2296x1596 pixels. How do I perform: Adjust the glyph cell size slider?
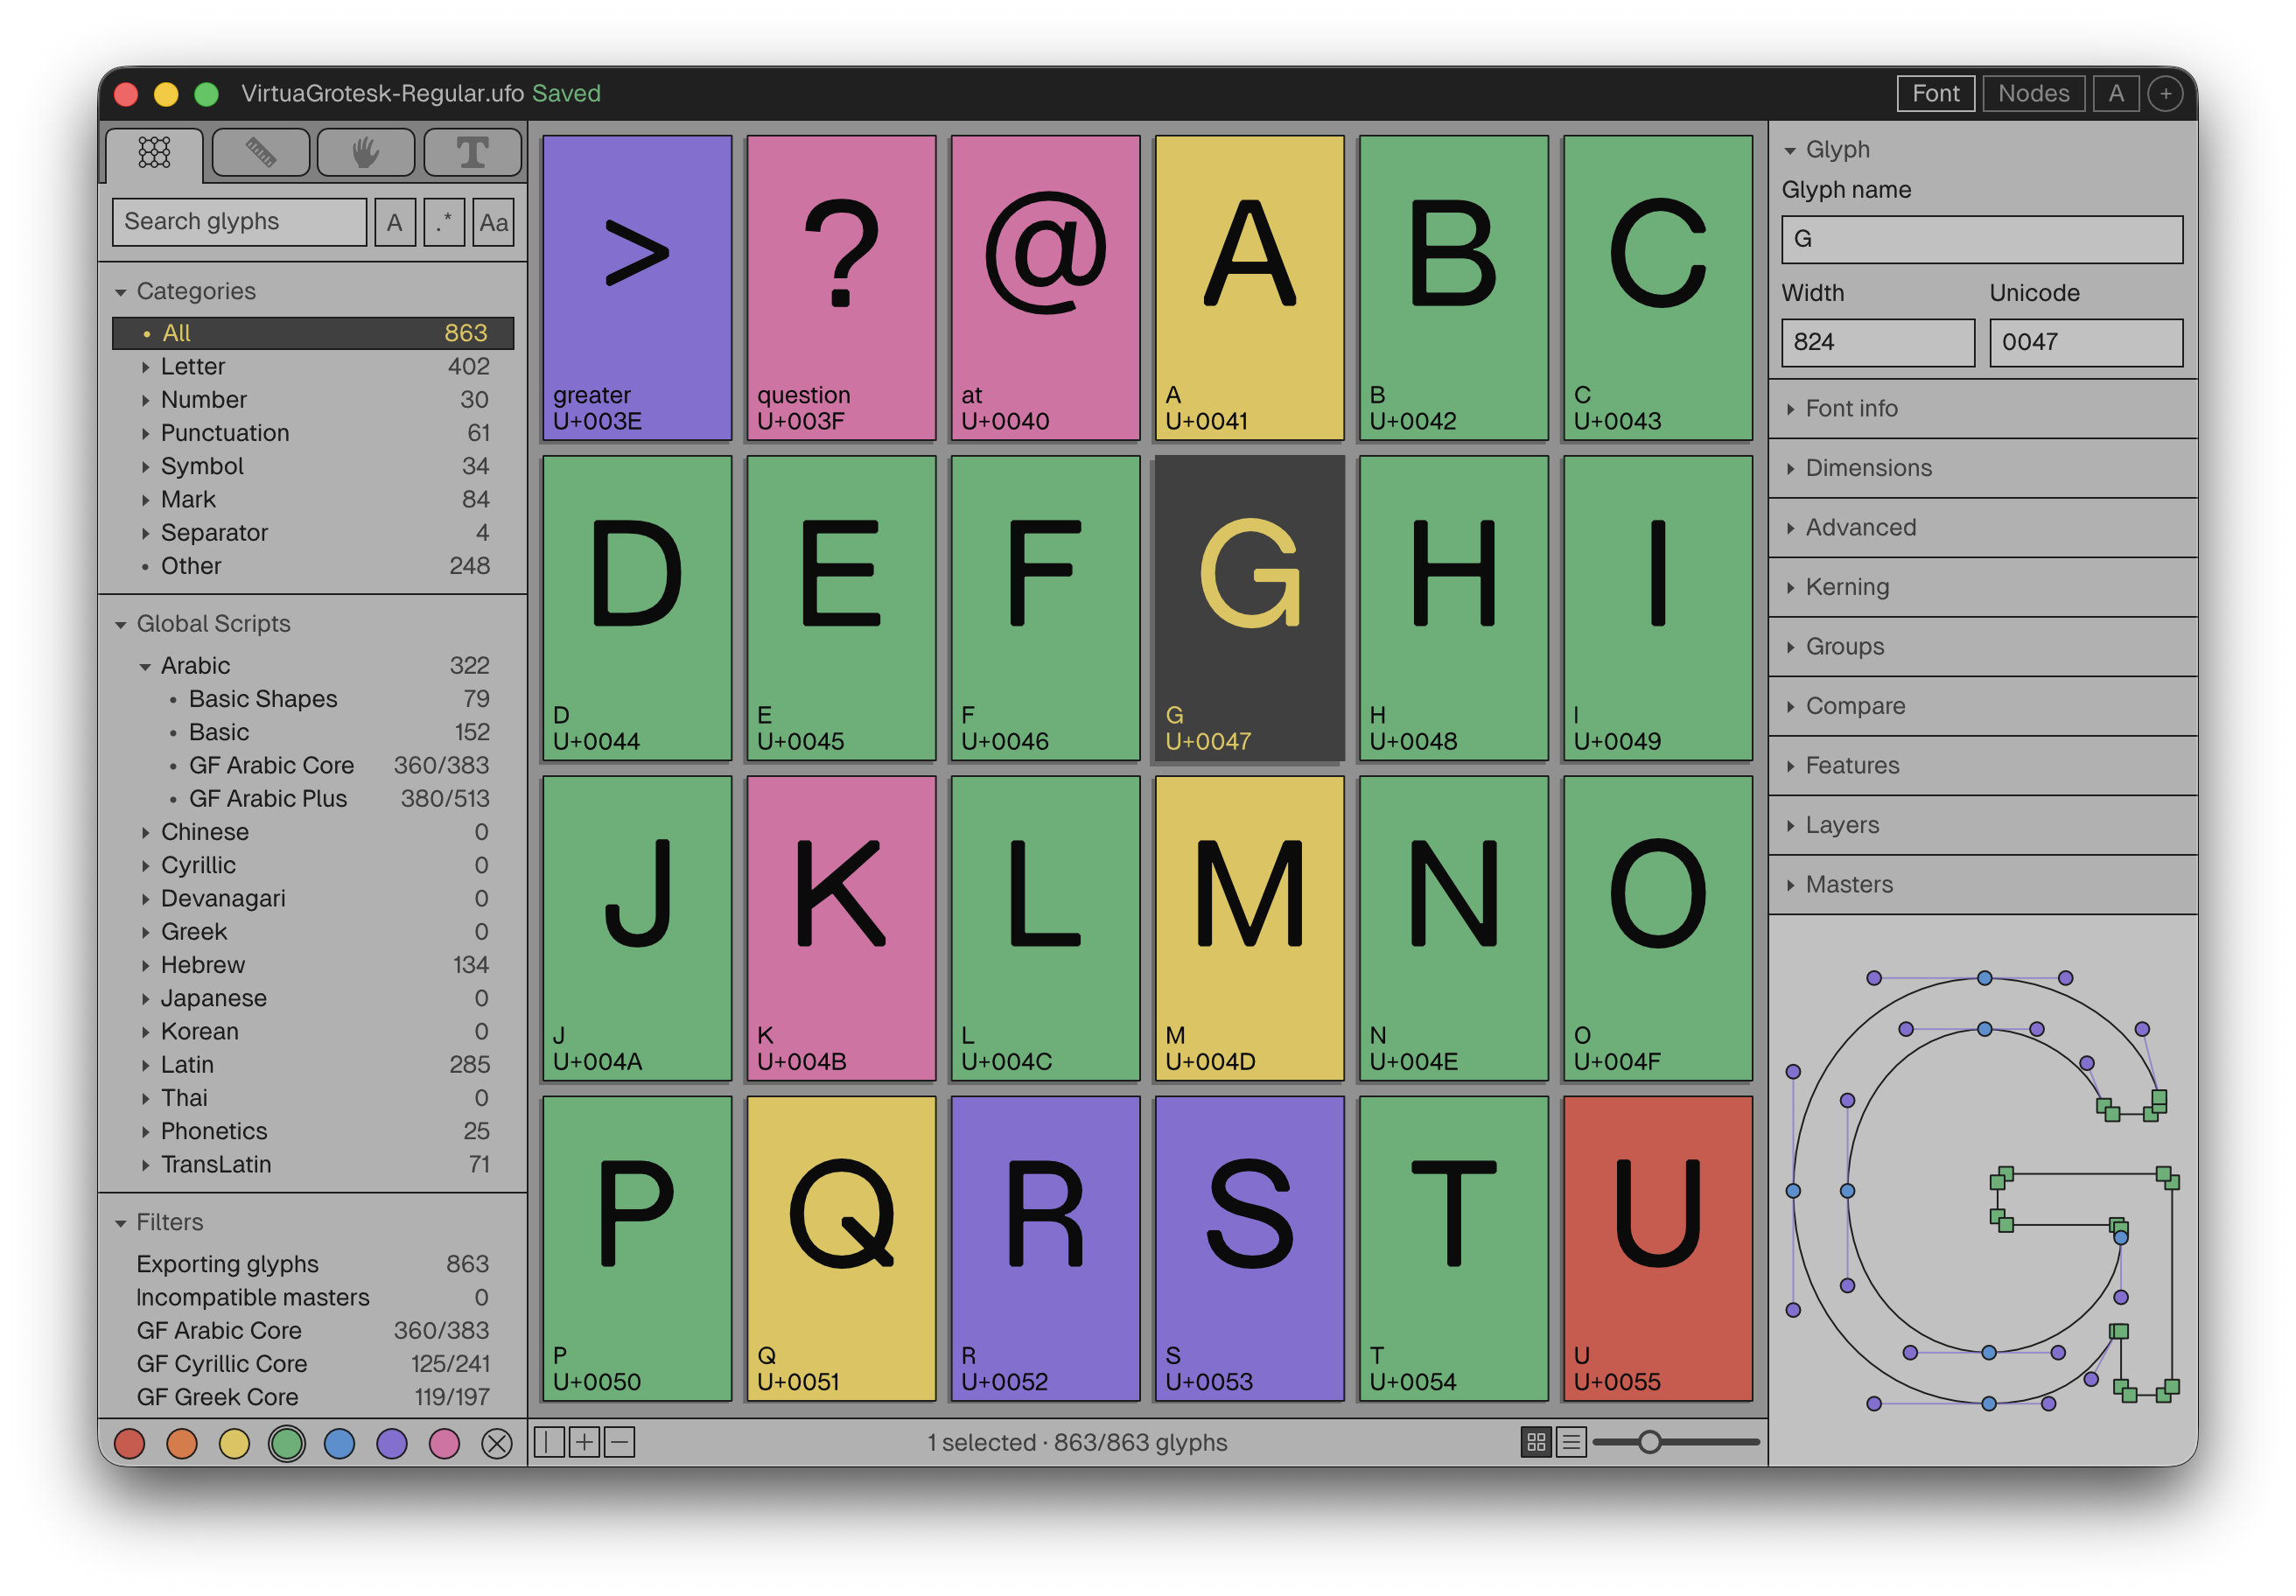pos(1650,1442)
